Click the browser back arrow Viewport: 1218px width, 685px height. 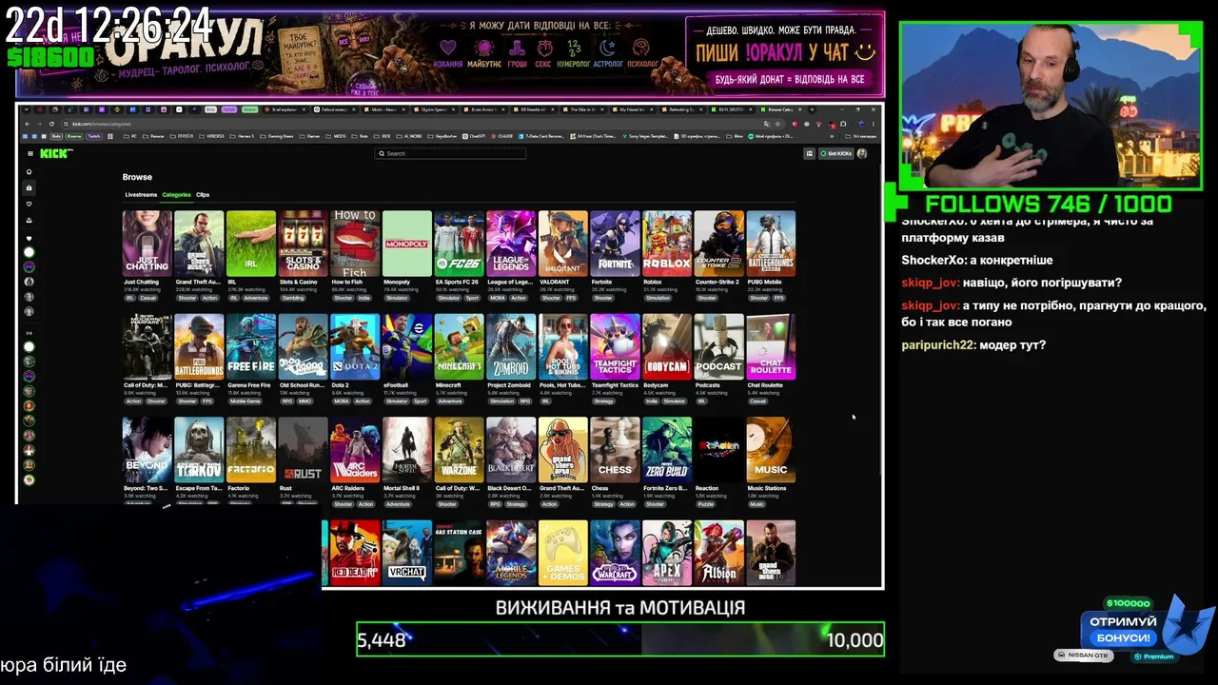pos(28,124)
